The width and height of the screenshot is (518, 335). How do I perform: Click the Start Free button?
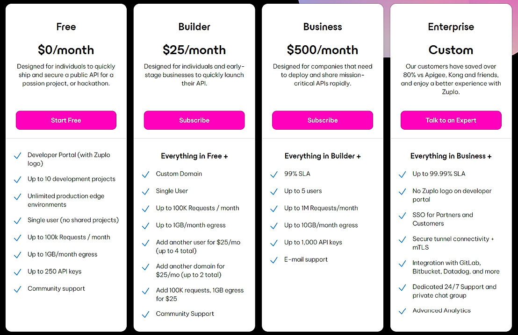66,120
